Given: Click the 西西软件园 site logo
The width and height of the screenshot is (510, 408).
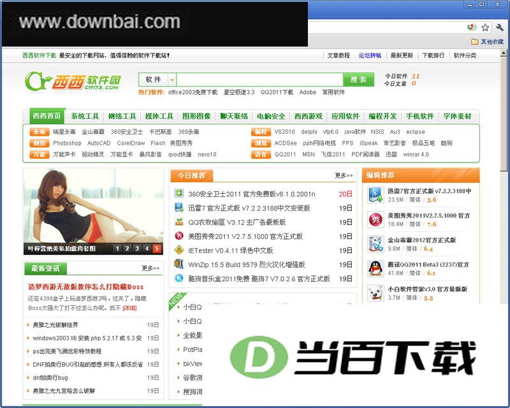Looking at the screenshot, I should point(73,82).
